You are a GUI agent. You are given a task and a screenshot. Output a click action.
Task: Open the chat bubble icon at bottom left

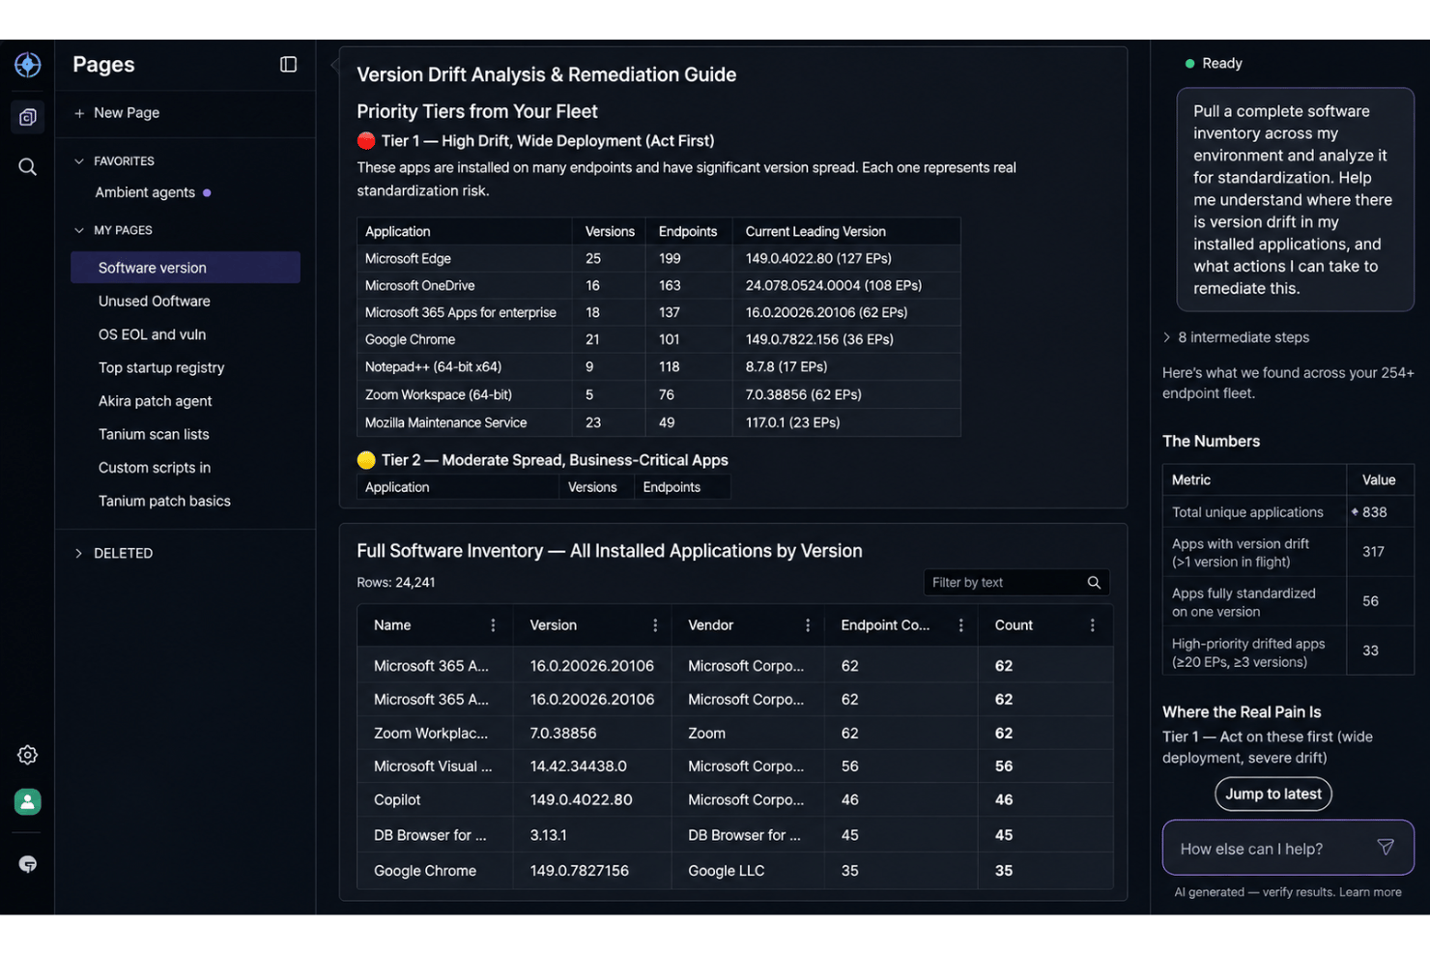pyautogui.click(x=27, y=864)
